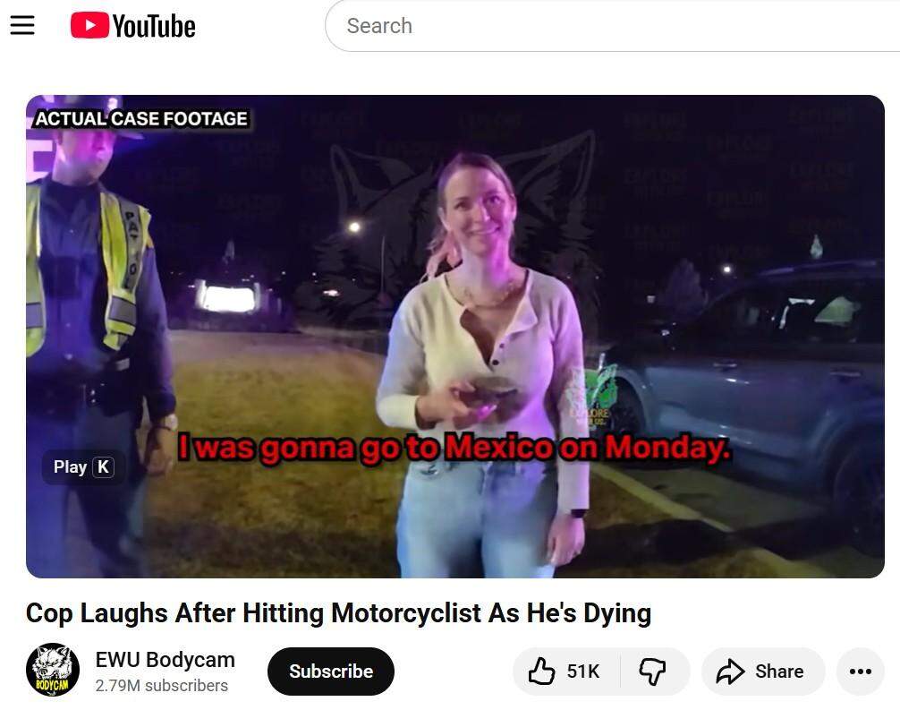Subscribe to EWU Bodycam channel

click(x=330, y=672)
